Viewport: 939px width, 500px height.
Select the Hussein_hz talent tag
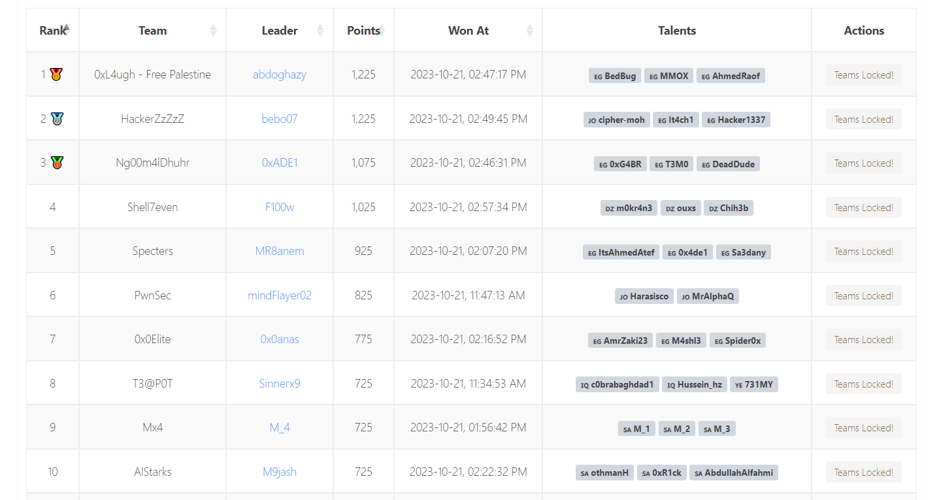tap(694, 384)
